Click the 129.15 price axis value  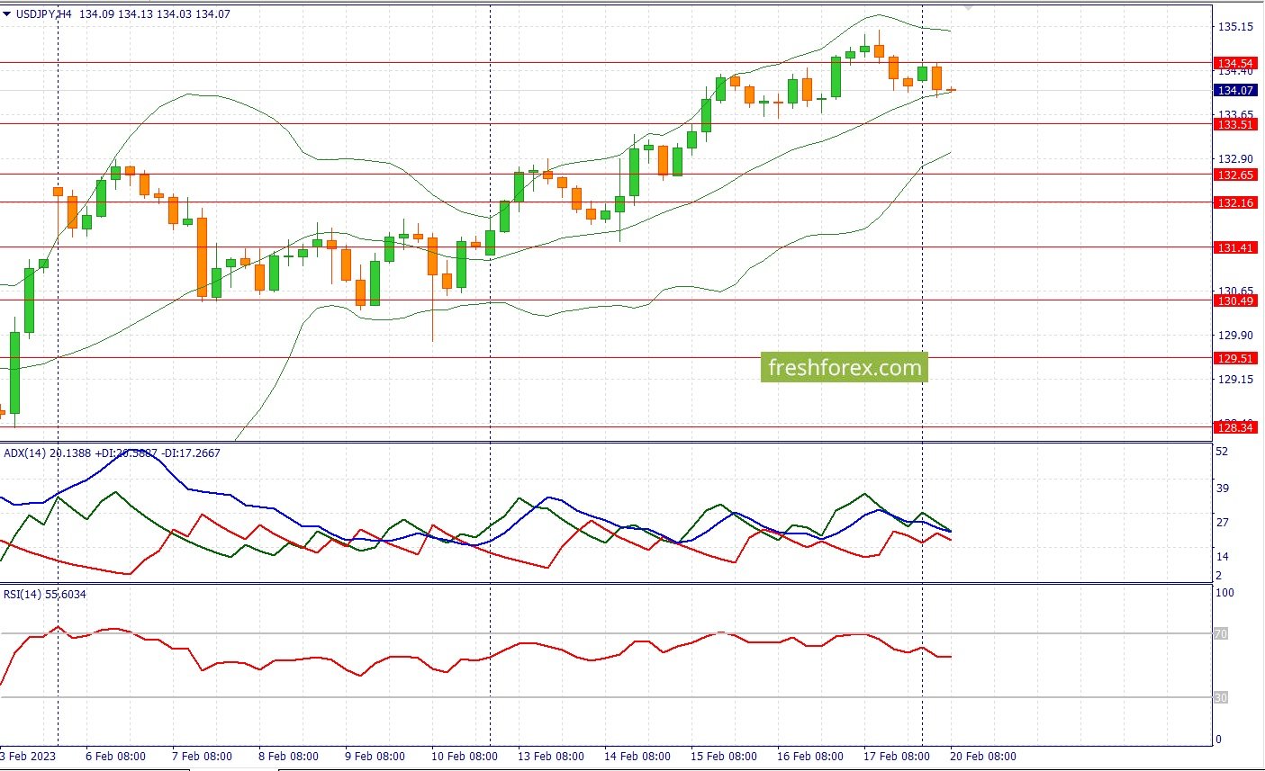tap(1235, 380)
